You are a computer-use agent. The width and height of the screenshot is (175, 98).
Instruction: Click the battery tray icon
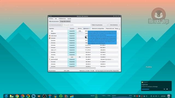(x=151, y=96)
